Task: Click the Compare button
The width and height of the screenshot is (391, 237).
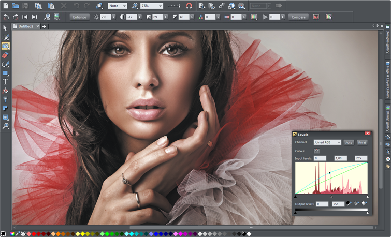Action: click(298, 17)
